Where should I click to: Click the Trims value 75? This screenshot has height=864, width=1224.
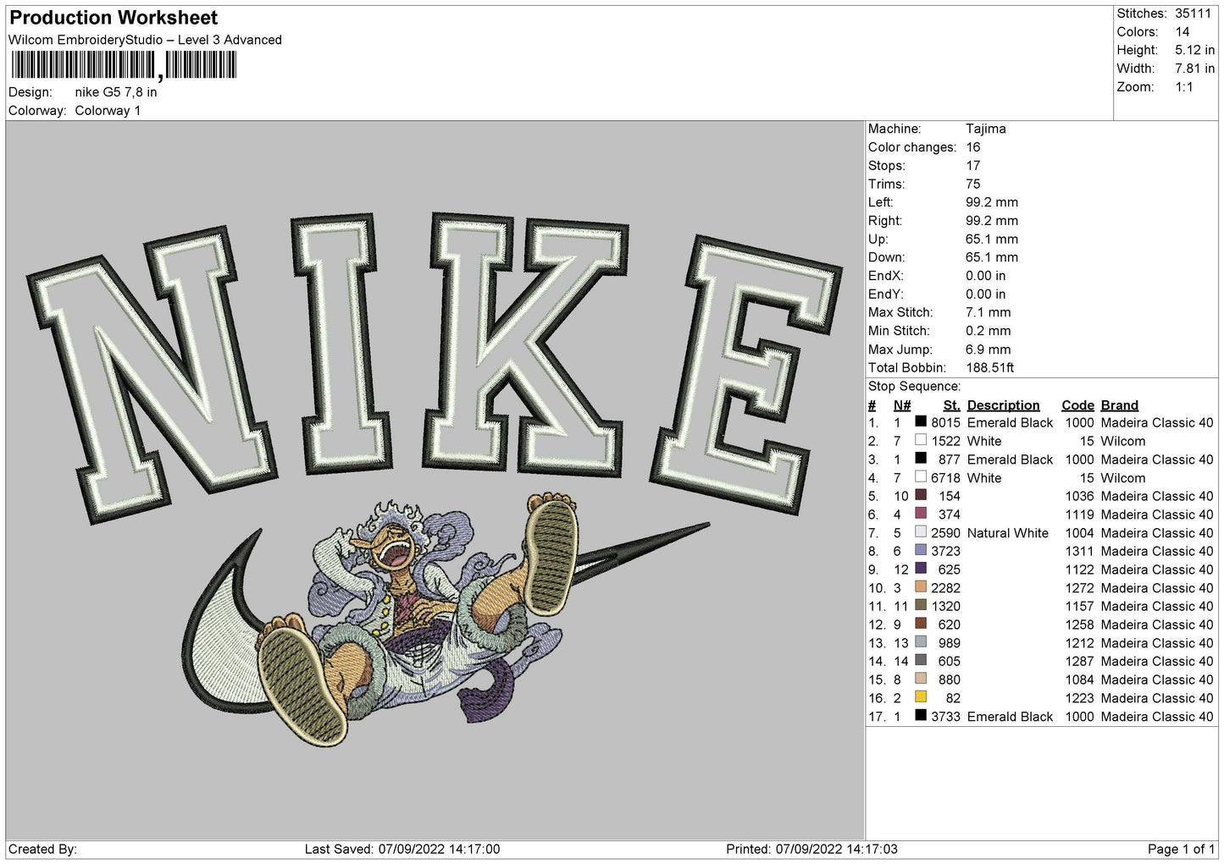973,184
